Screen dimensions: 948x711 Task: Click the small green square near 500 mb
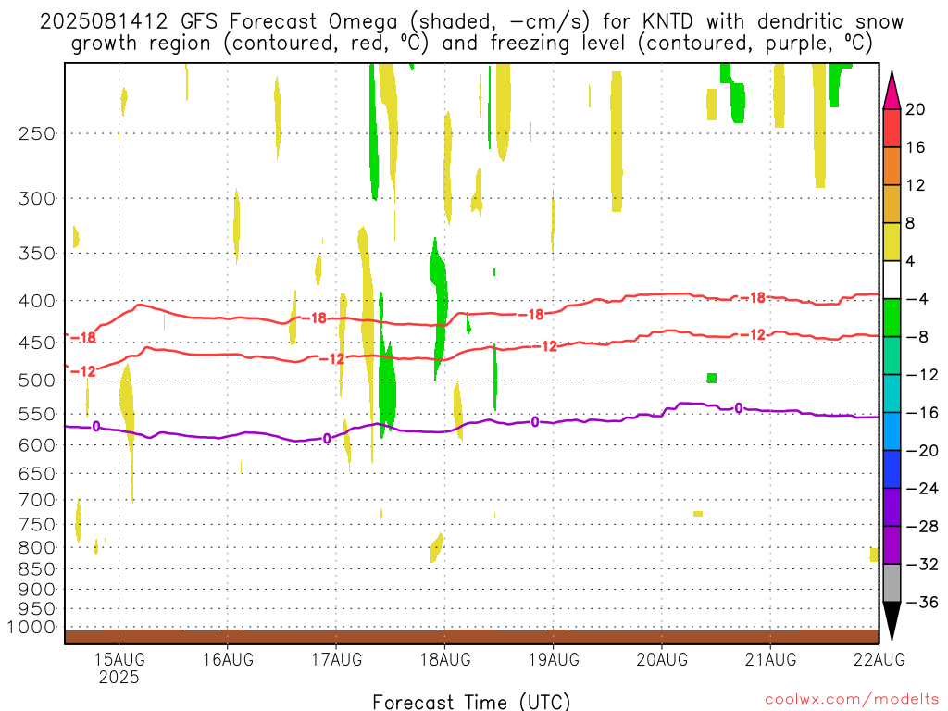click(x=712, y=378)
